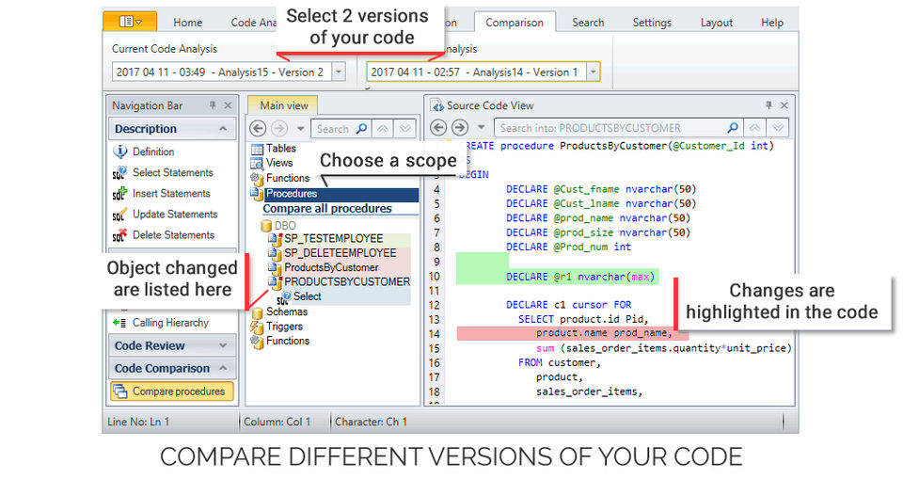Switch to the Layout tab
The height and width of the screenshot is (479, 903).
click(717, 23)
